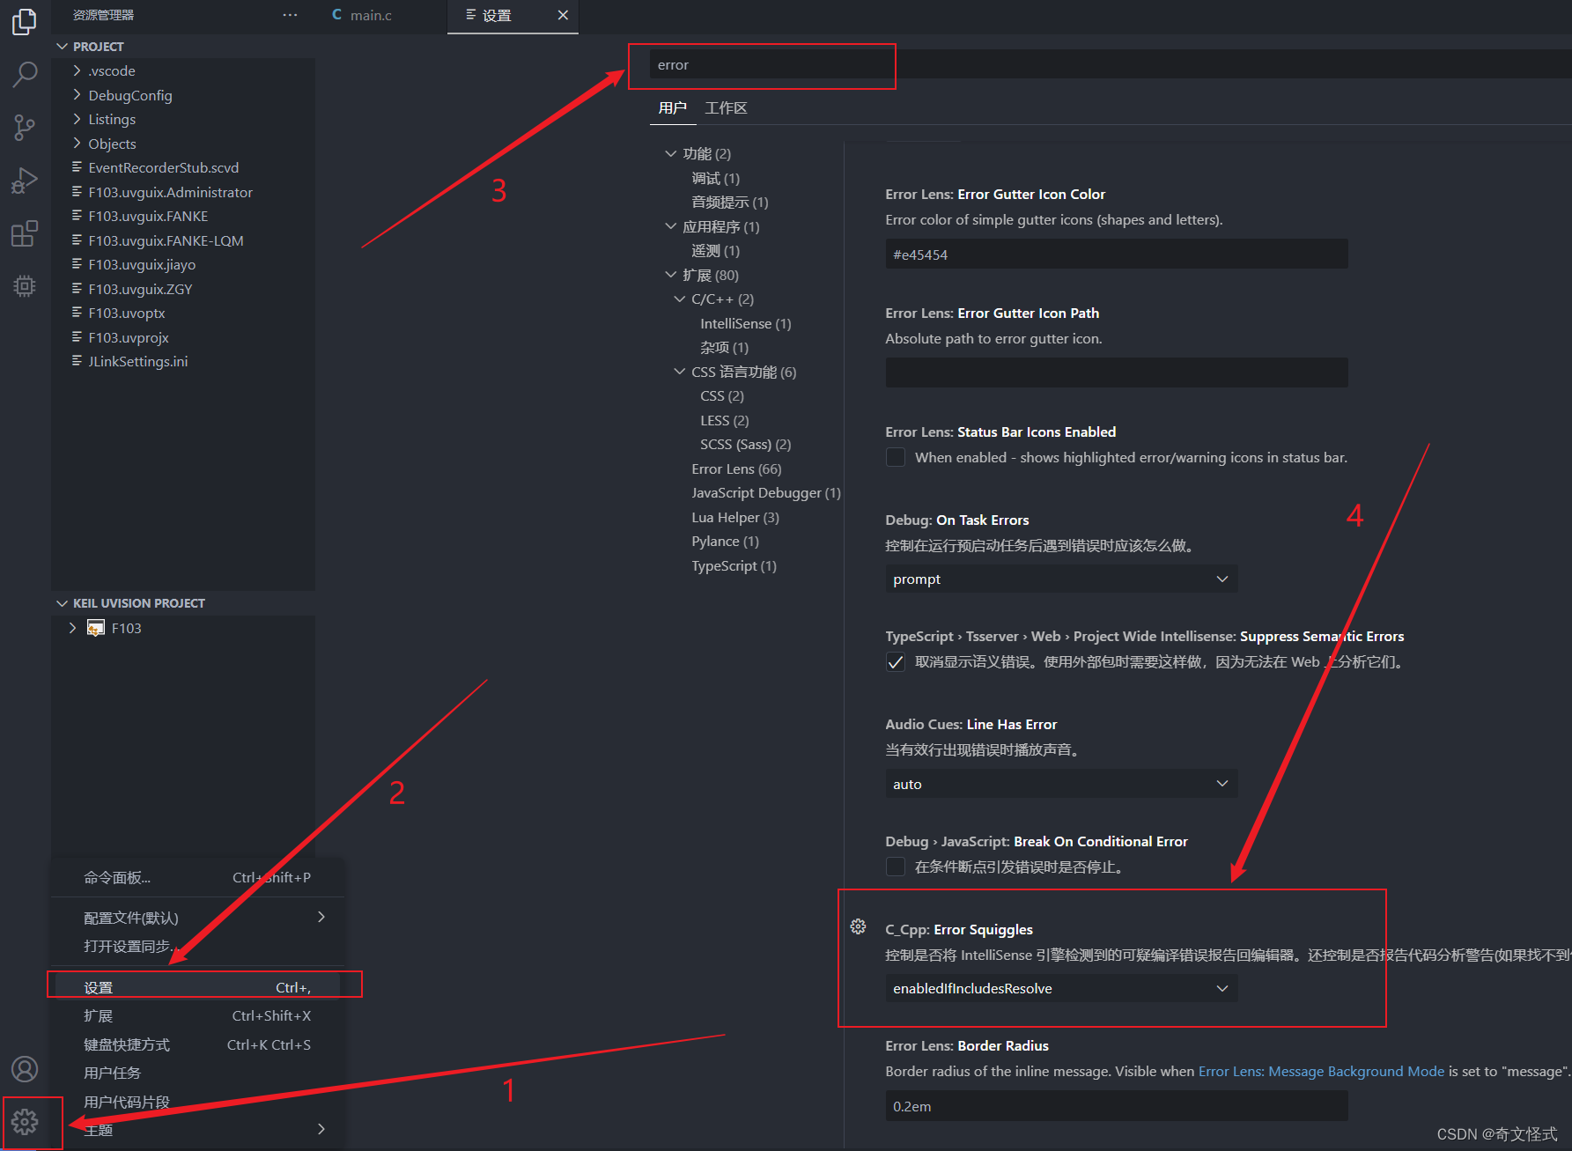Open F103.uvguix.FANKE-LQM file
Image resolution: width=1572 pixels, height=1151 pixels.
(x=166, y=240)
